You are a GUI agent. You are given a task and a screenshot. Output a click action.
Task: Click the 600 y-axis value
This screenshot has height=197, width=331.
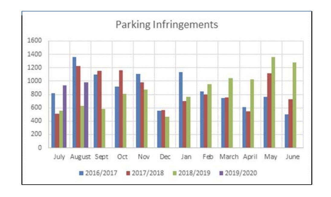(36, 108)
